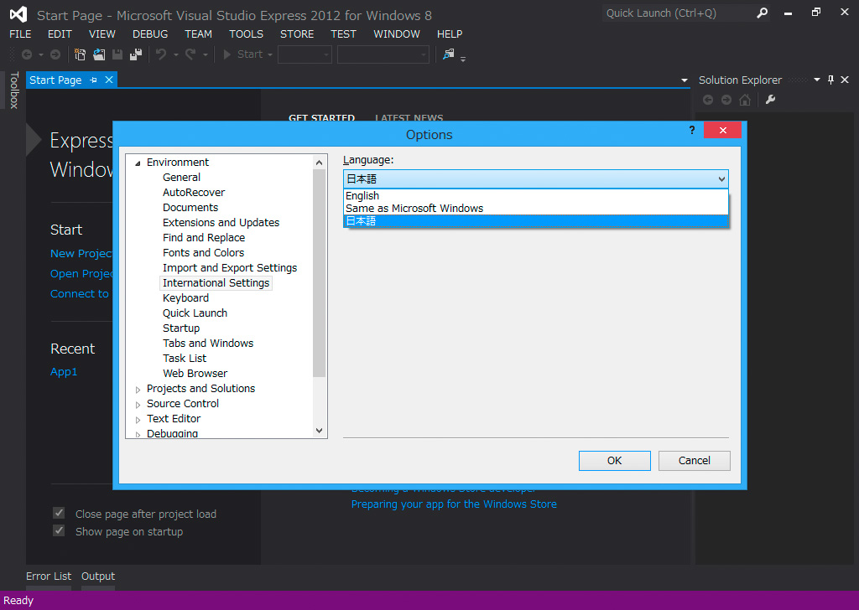859x610 pixels.
Task: Click the Options dialog help question mark
Action: [692, 130]
